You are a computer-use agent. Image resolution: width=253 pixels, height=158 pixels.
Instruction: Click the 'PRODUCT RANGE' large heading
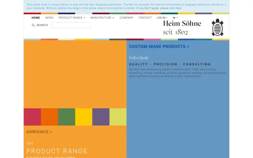(57, 151)
